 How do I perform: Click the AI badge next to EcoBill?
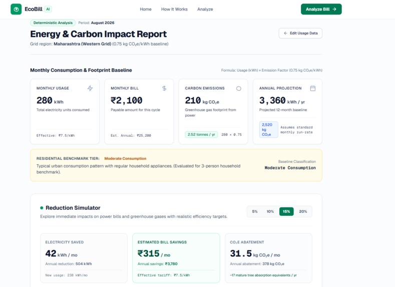48,9
